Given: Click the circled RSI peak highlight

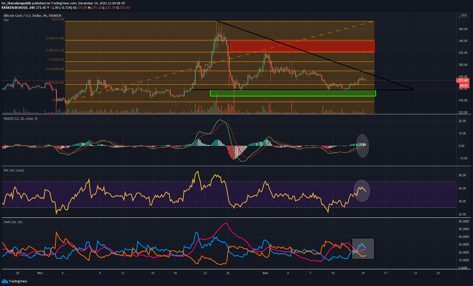Looking at the screenshot, I should (x=362, y=191).
